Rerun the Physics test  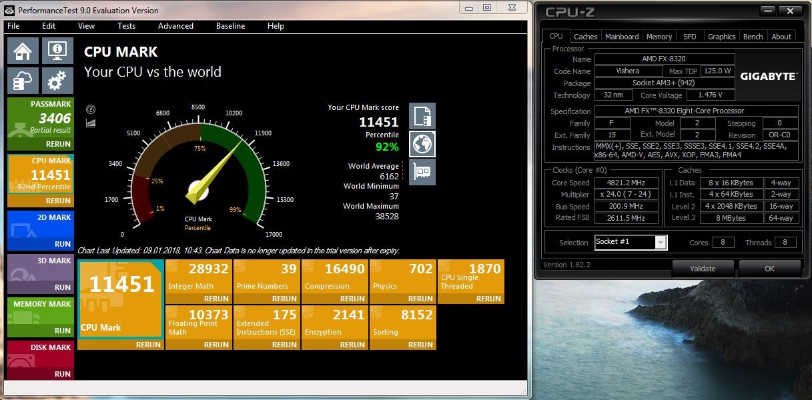click(420, 299)
